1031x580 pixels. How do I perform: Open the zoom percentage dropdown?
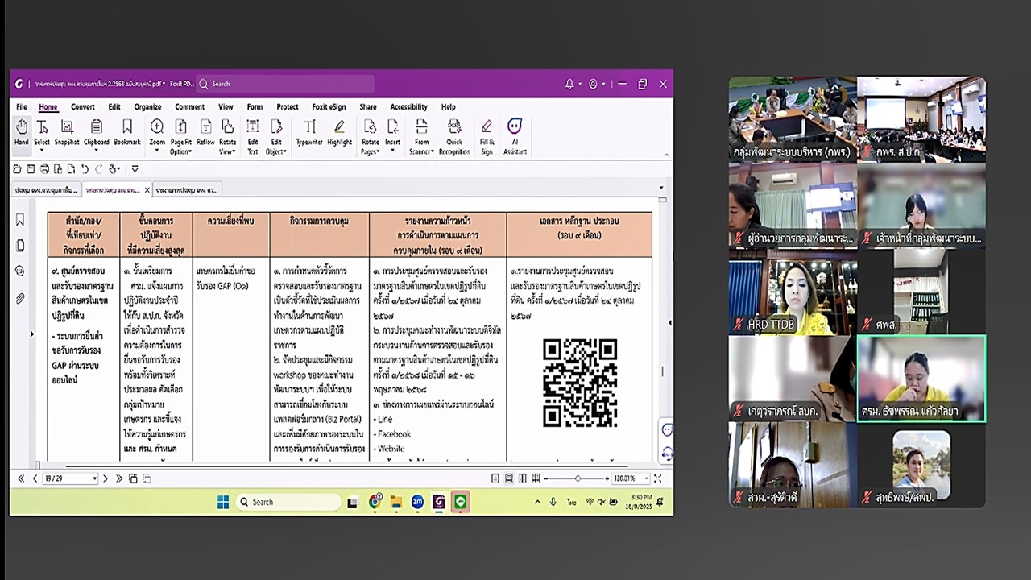pos(647,478)
